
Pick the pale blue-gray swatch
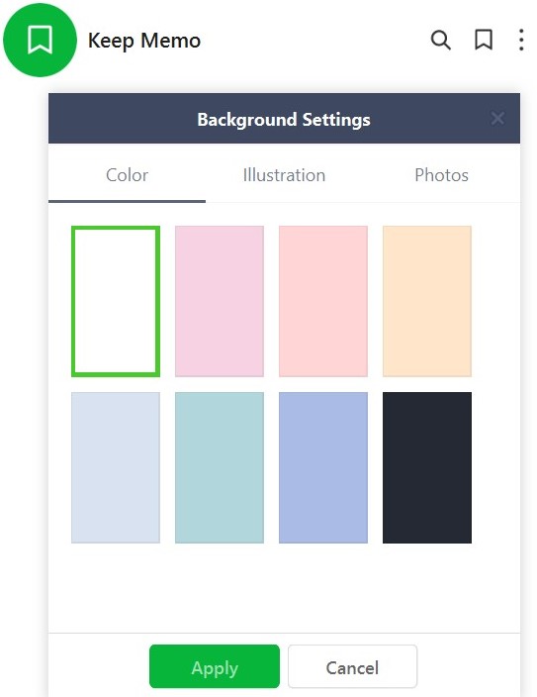click(116, 467)
